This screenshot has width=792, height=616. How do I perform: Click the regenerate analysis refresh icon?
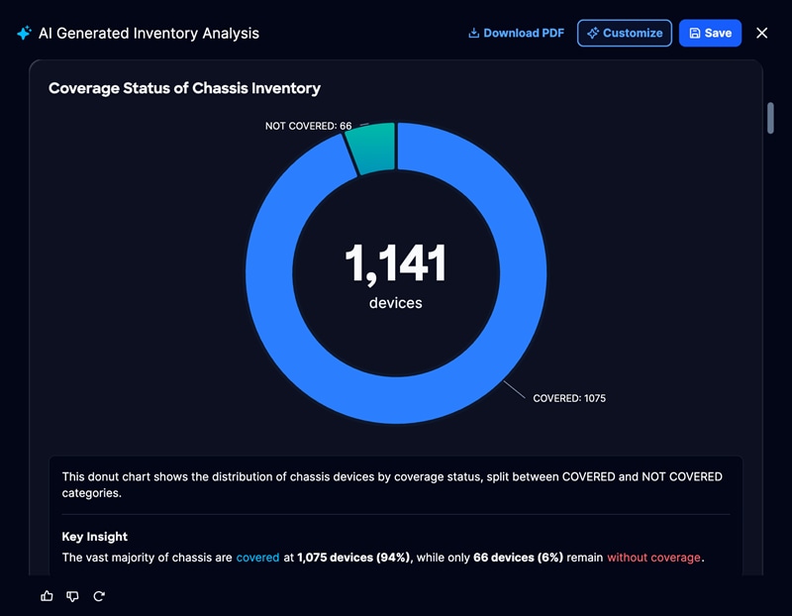tap(99, 596)
